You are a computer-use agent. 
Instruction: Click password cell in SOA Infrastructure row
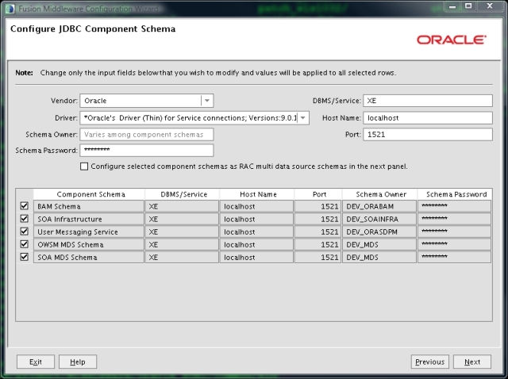[x=455, y=219]
